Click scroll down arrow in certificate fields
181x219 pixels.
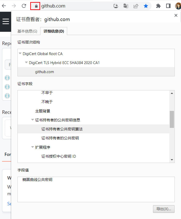point(172,160)
